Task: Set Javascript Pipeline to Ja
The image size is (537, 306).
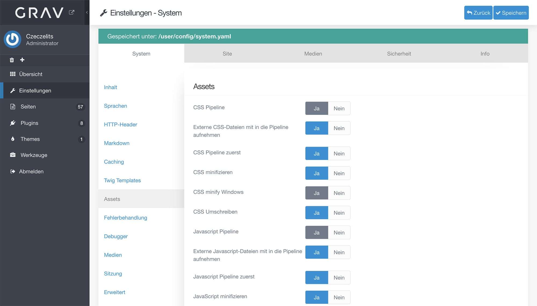Action: click(317, 232)
